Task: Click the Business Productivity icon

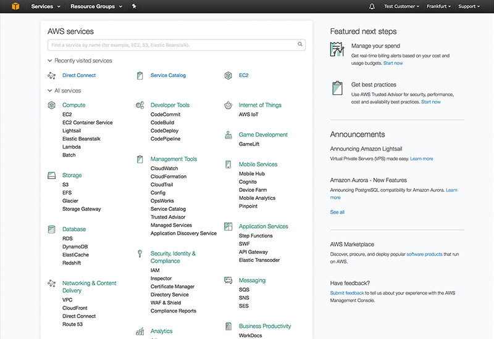Action: 228,327
